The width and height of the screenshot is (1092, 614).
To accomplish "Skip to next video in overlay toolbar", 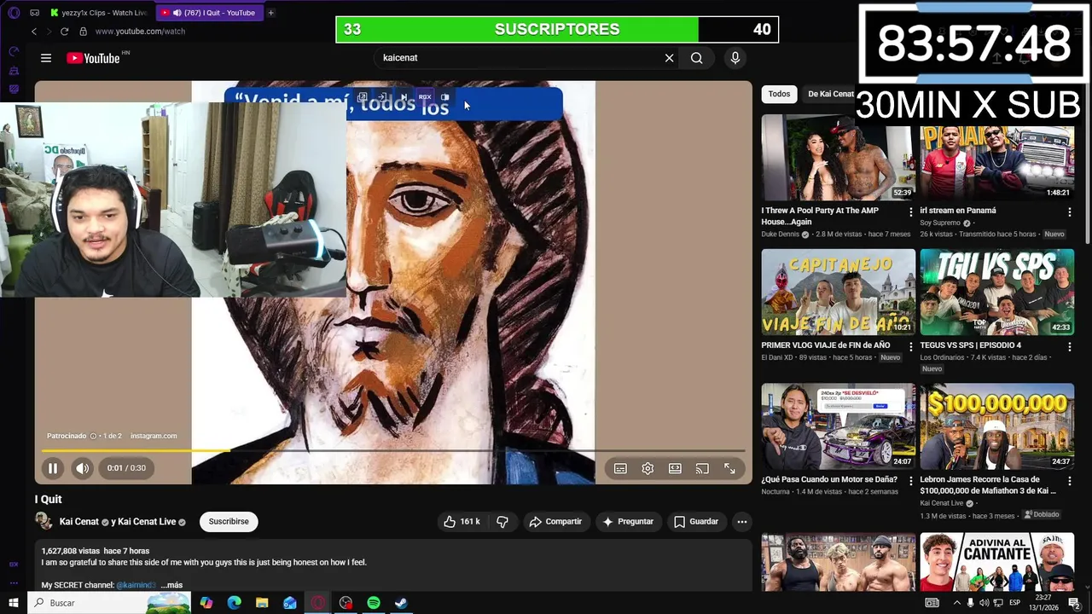I will (x=404, y=97).
